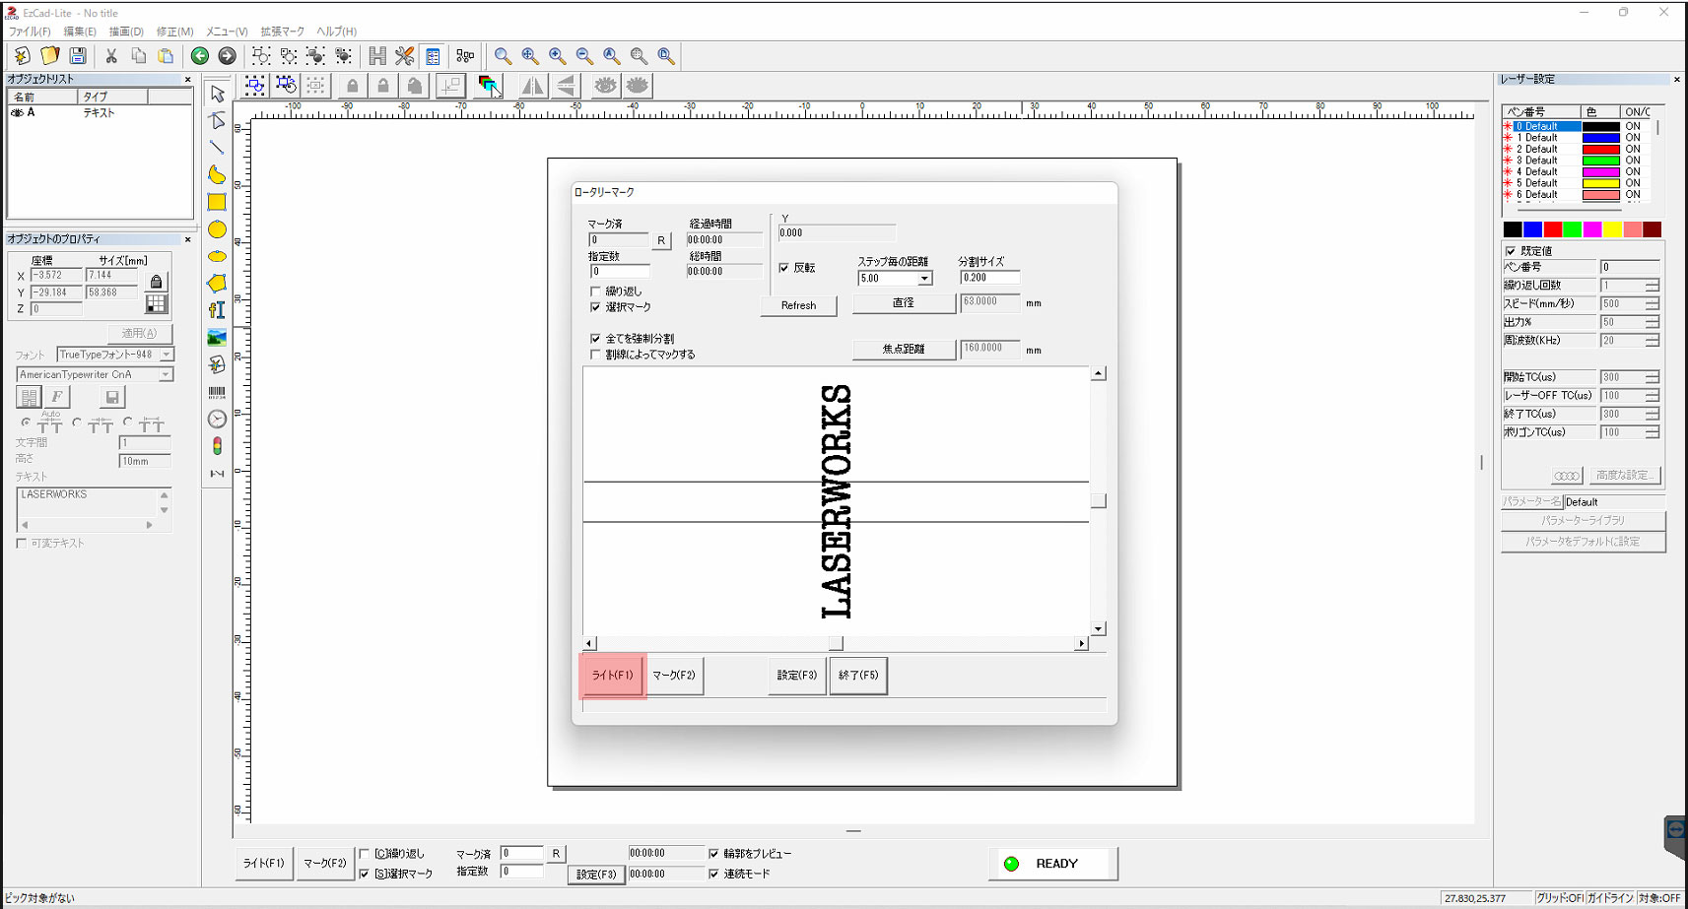
Task: Open the ヘルプ(H) menu
Action: [x=336, y=32]
